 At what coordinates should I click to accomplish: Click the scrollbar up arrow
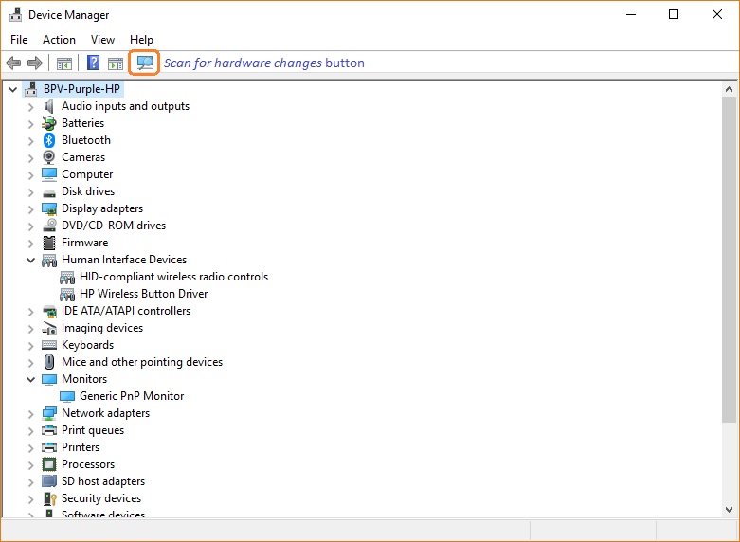[729, 89]
